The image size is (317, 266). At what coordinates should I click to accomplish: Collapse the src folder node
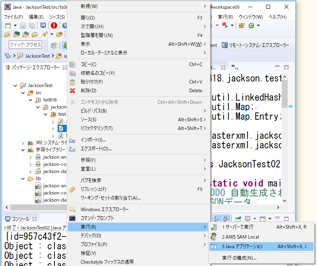point(23,93)
